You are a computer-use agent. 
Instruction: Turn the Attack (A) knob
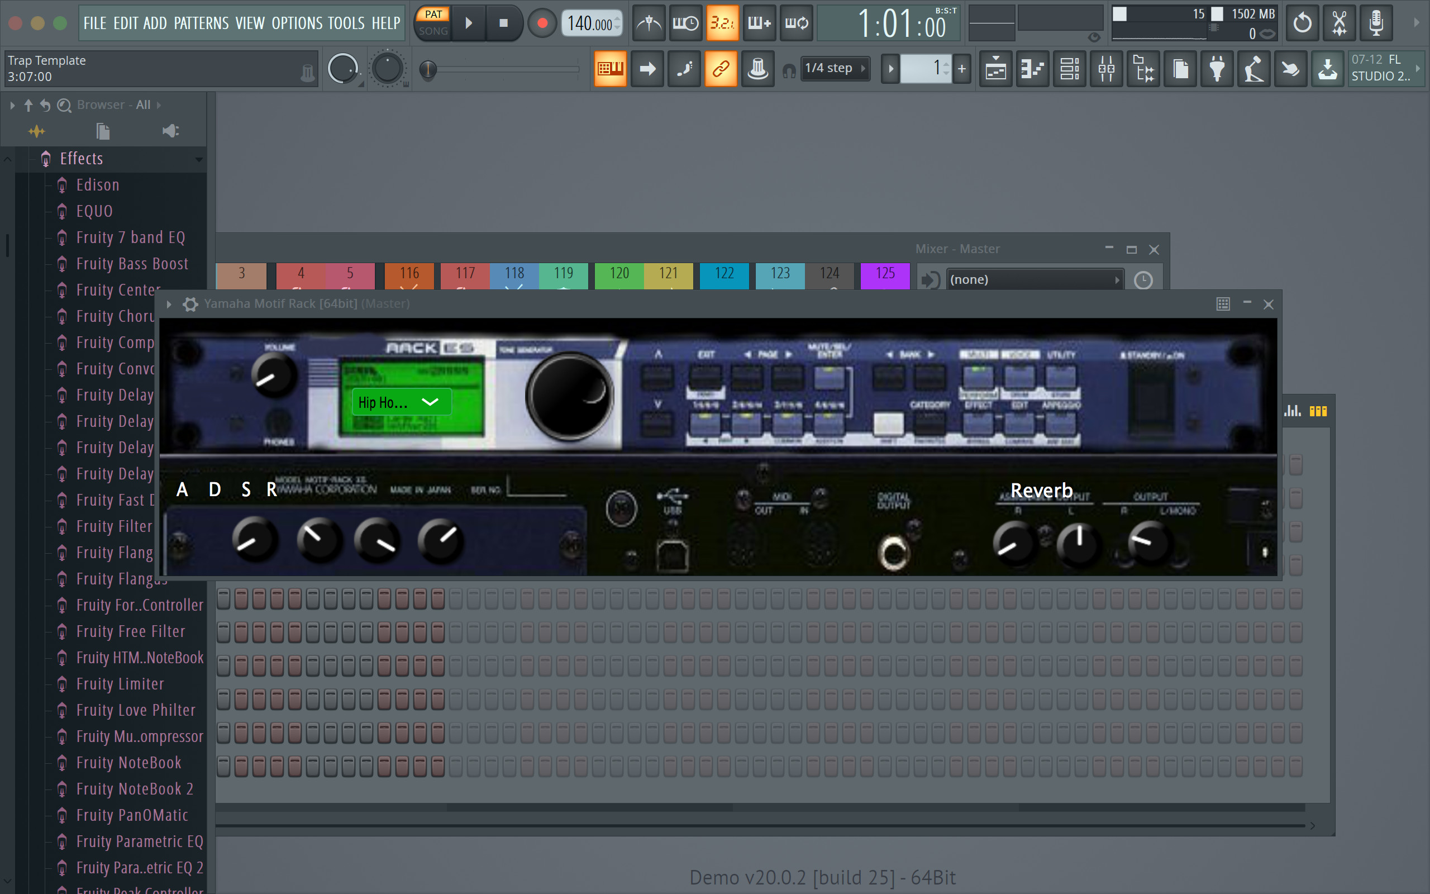tap(255, 540)
